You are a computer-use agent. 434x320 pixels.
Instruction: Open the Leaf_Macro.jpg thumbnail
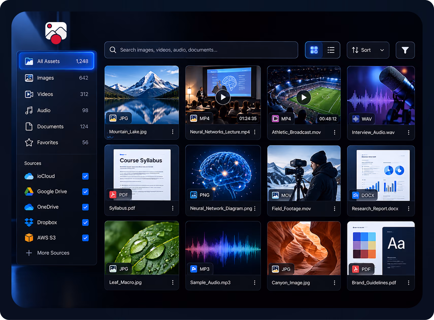(142, 248)
